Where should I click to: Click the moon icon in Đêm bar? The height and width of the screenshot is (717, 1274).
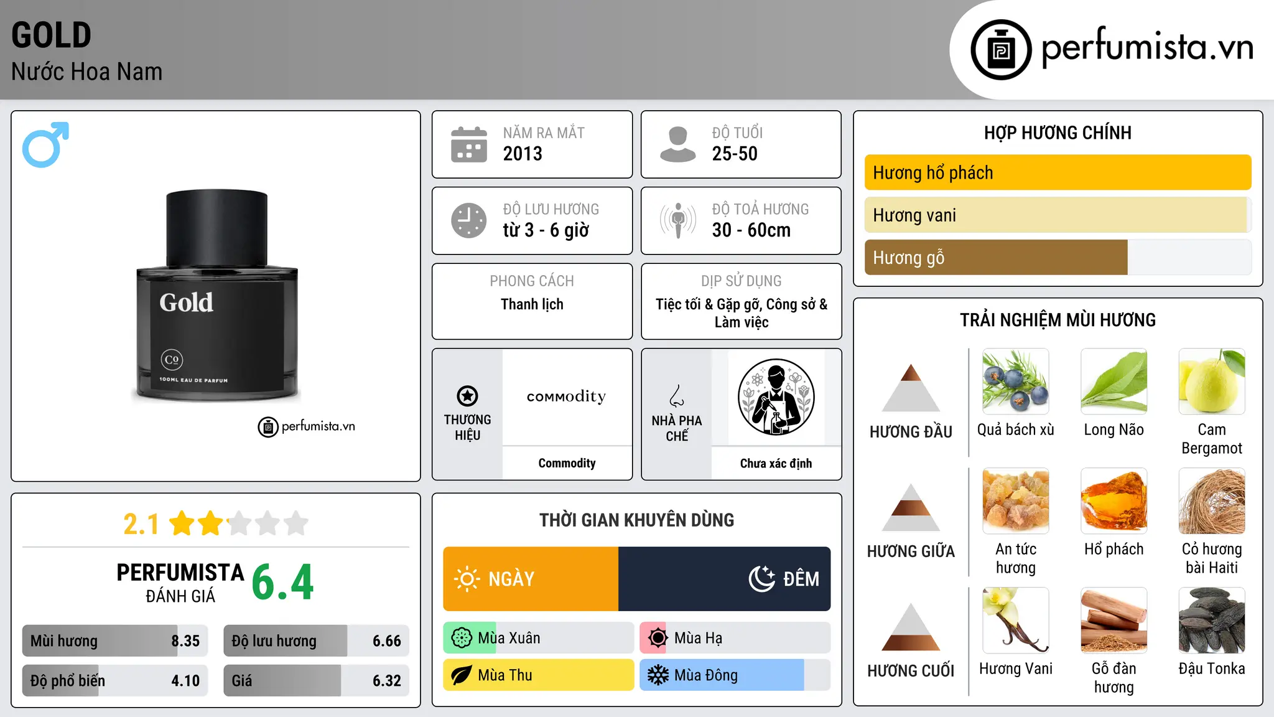(x=762, y=579)
